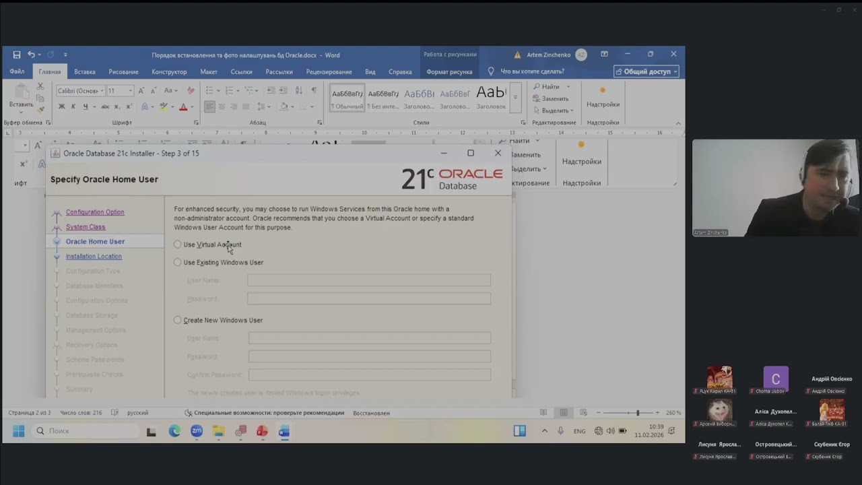Viewport: 862px width, 485px height.
Task: Apply the Обычный style thumbnail
Action: (347, 98)
